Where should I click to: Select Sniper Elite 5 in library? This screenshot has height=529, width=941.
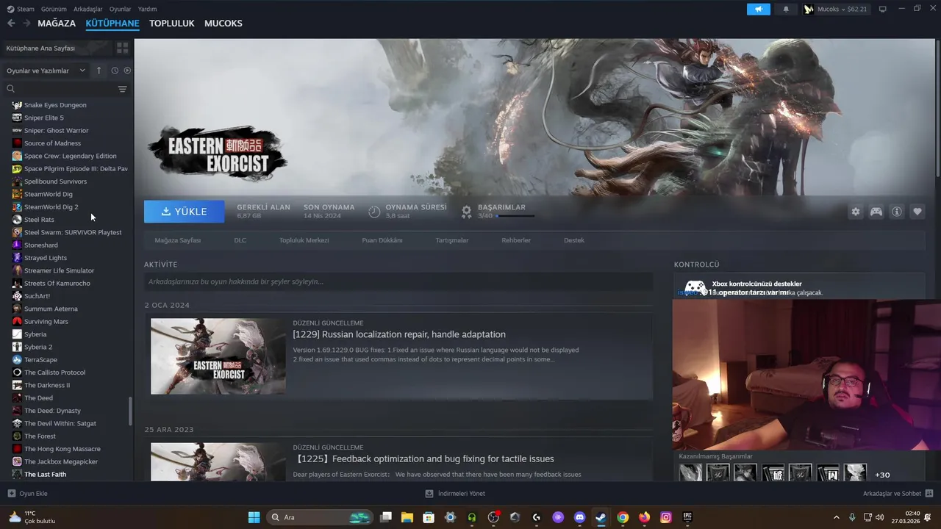coord(43,118)
